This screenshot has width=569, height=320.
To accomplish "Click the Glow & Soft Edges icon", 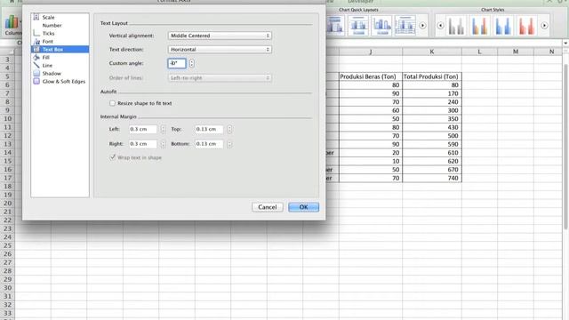I will (x=36, y=81).
